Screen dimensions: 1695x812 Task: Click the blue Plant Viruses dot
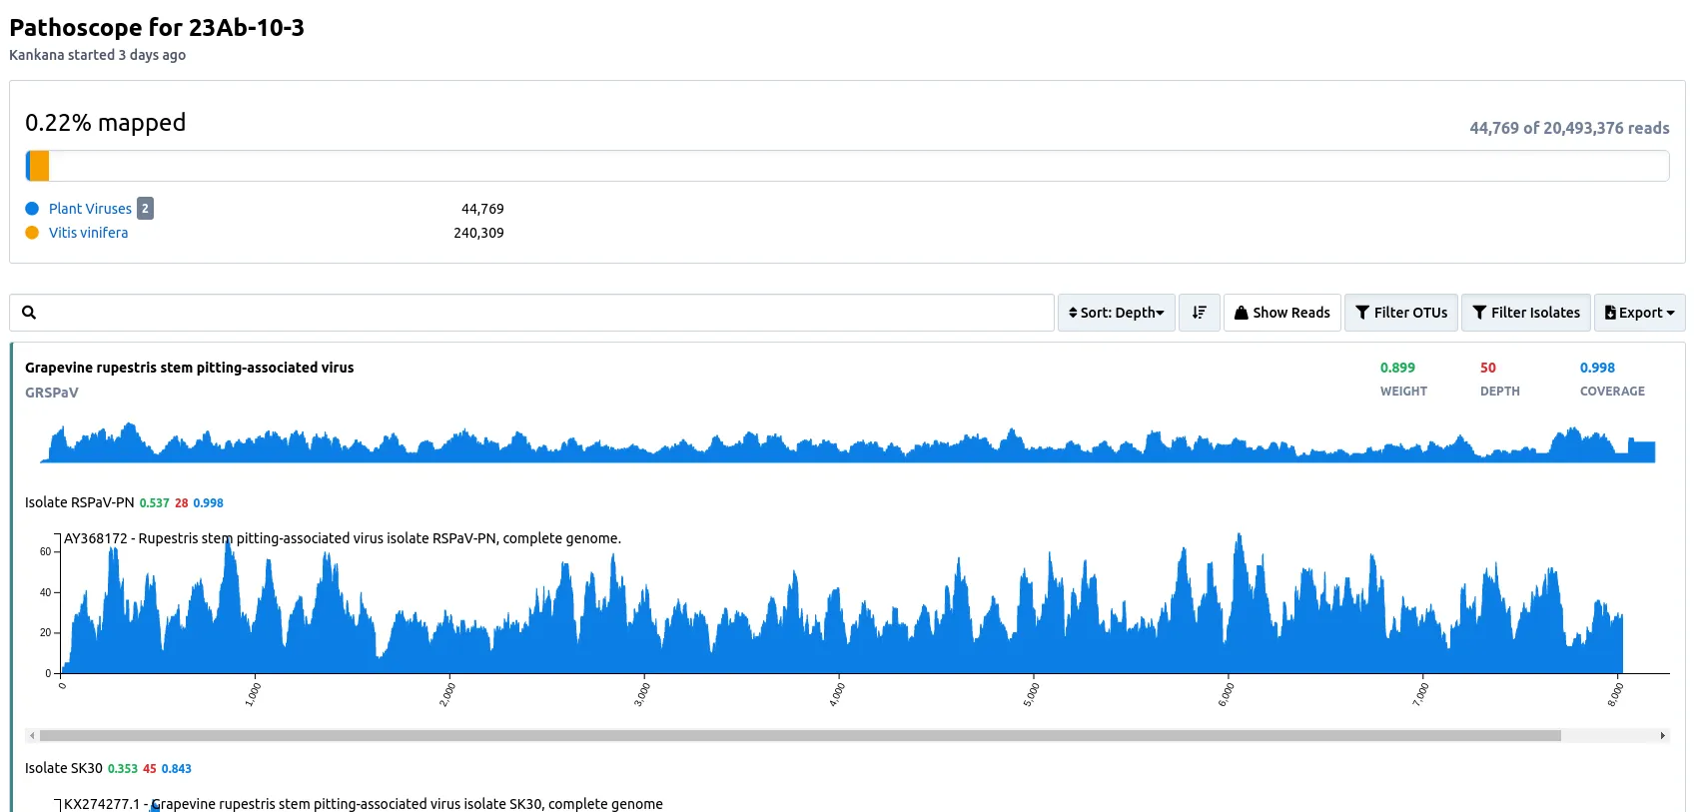point(32,209)
